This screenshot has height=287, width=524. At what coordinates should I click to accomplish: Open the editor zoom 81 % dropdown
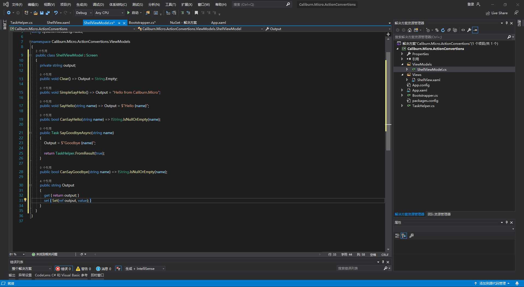coord(17,254)
